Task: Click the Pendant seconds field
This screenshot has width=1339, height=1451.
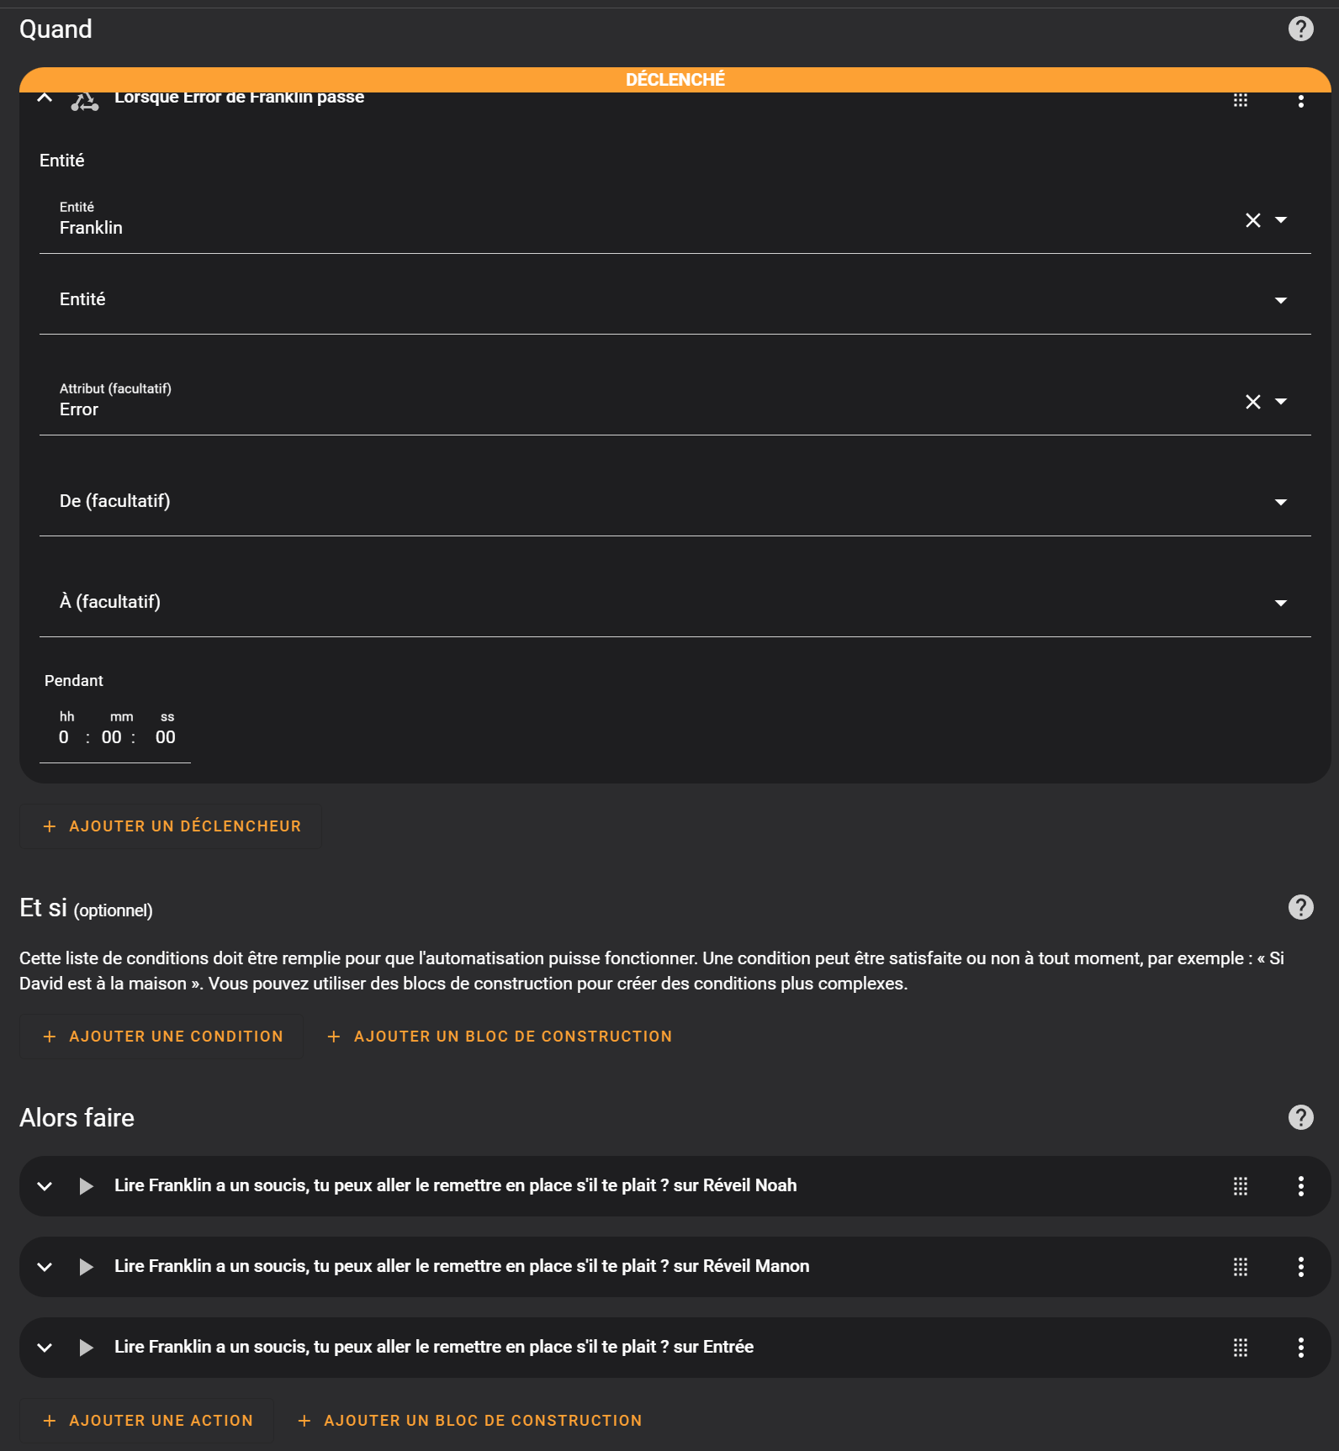Action: pyautogui.click(x=166, y=737)
